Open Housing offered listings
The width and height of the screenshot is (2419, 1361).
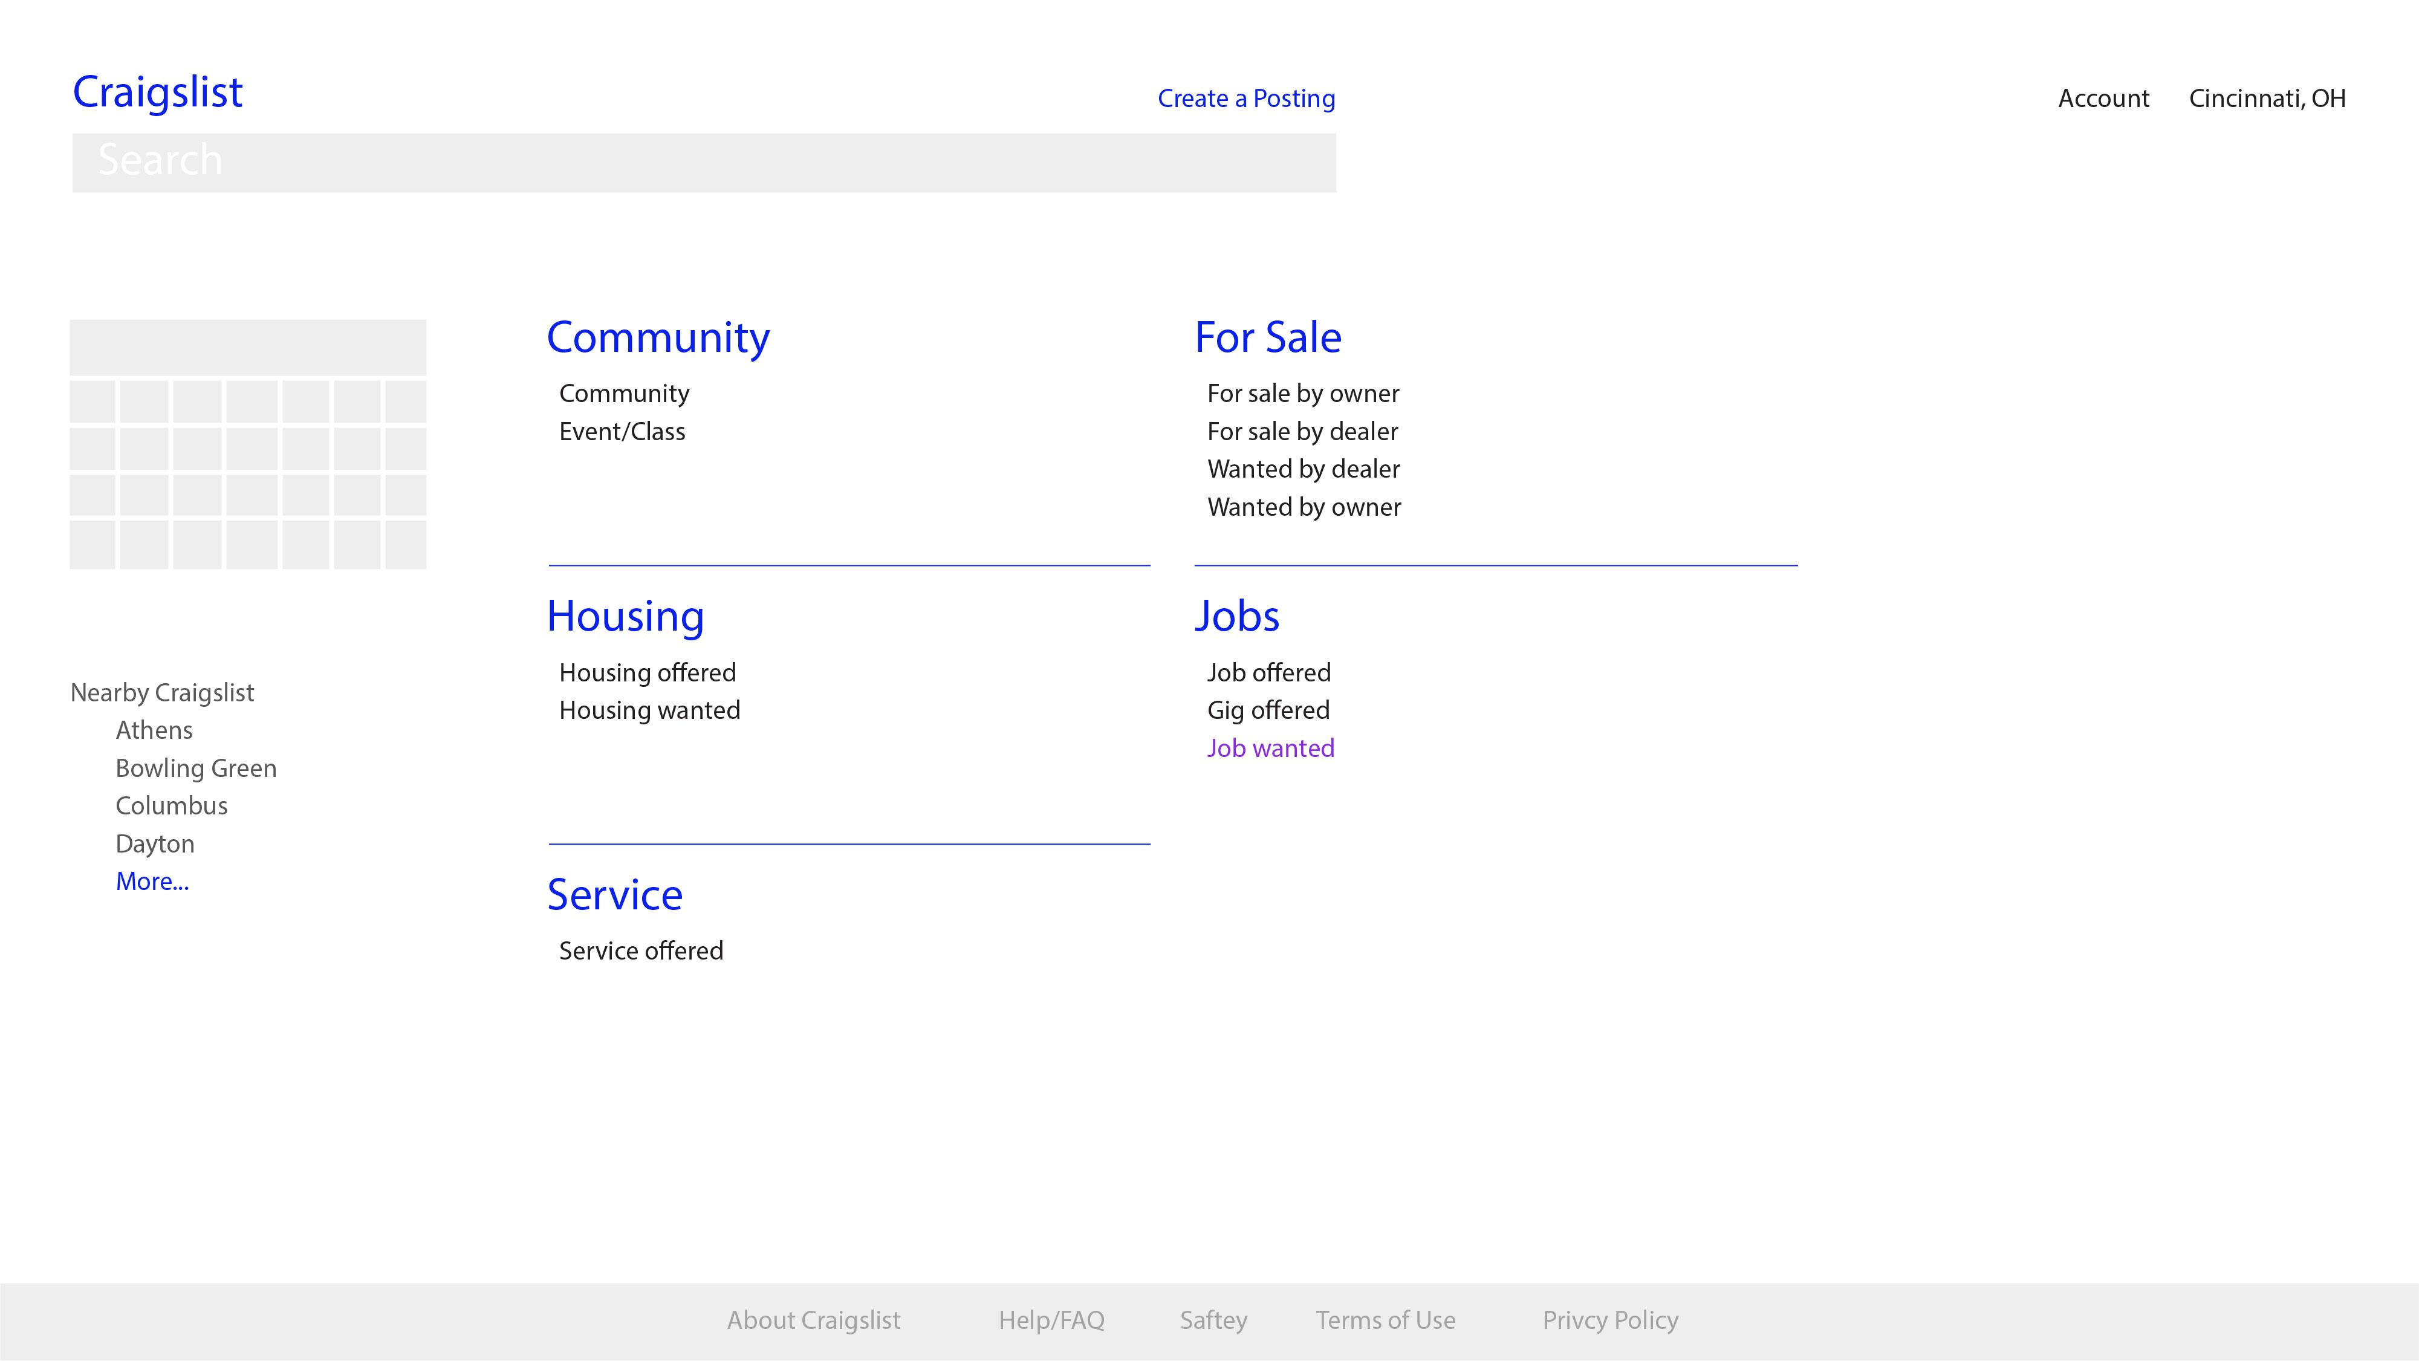[647, 672]
